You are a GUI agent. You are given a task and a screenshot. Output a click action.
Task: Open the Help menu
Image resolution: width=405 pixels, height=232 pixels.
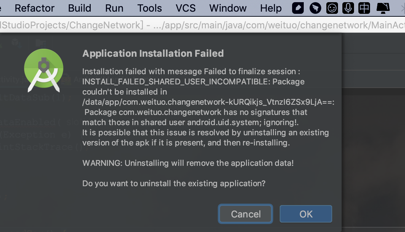coord(271,8)
